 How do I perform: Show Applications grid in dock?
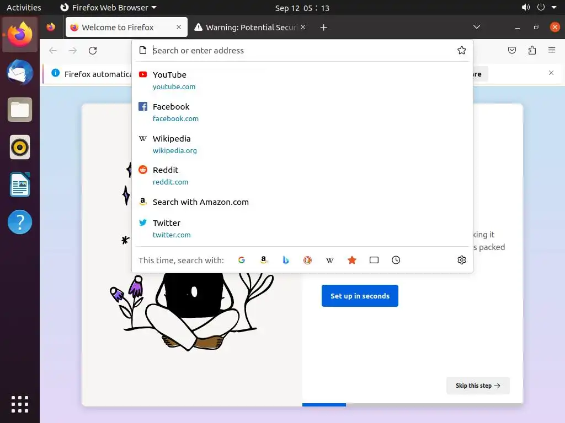tap(20, 404)
